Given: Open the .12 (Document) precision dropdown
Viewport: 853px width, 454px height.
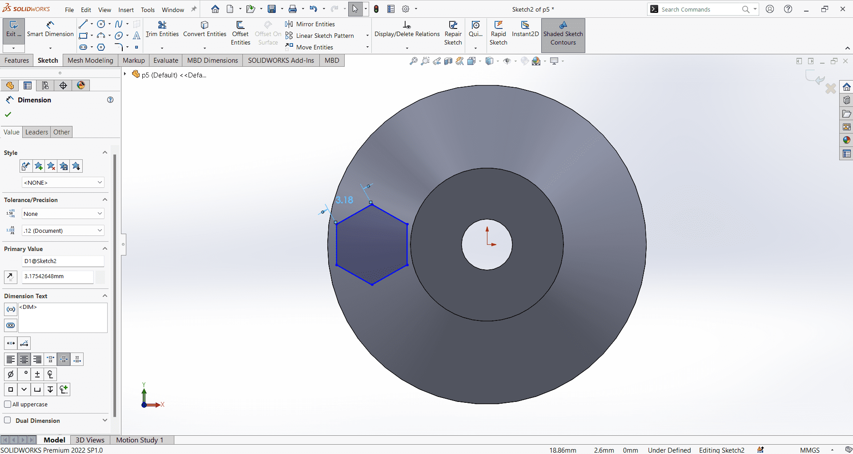Looking at the screenshot, I should tap(63, 231).
